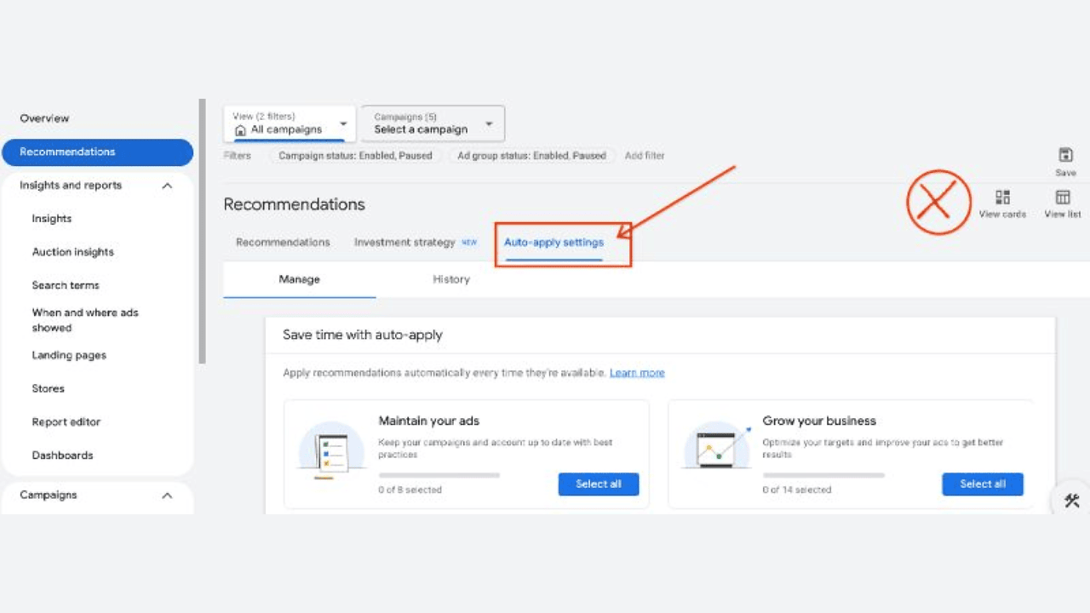This screenshot has height=613, width=1090.
Task: Click Add filter in the filter bar
Action: tap(645, 156)
